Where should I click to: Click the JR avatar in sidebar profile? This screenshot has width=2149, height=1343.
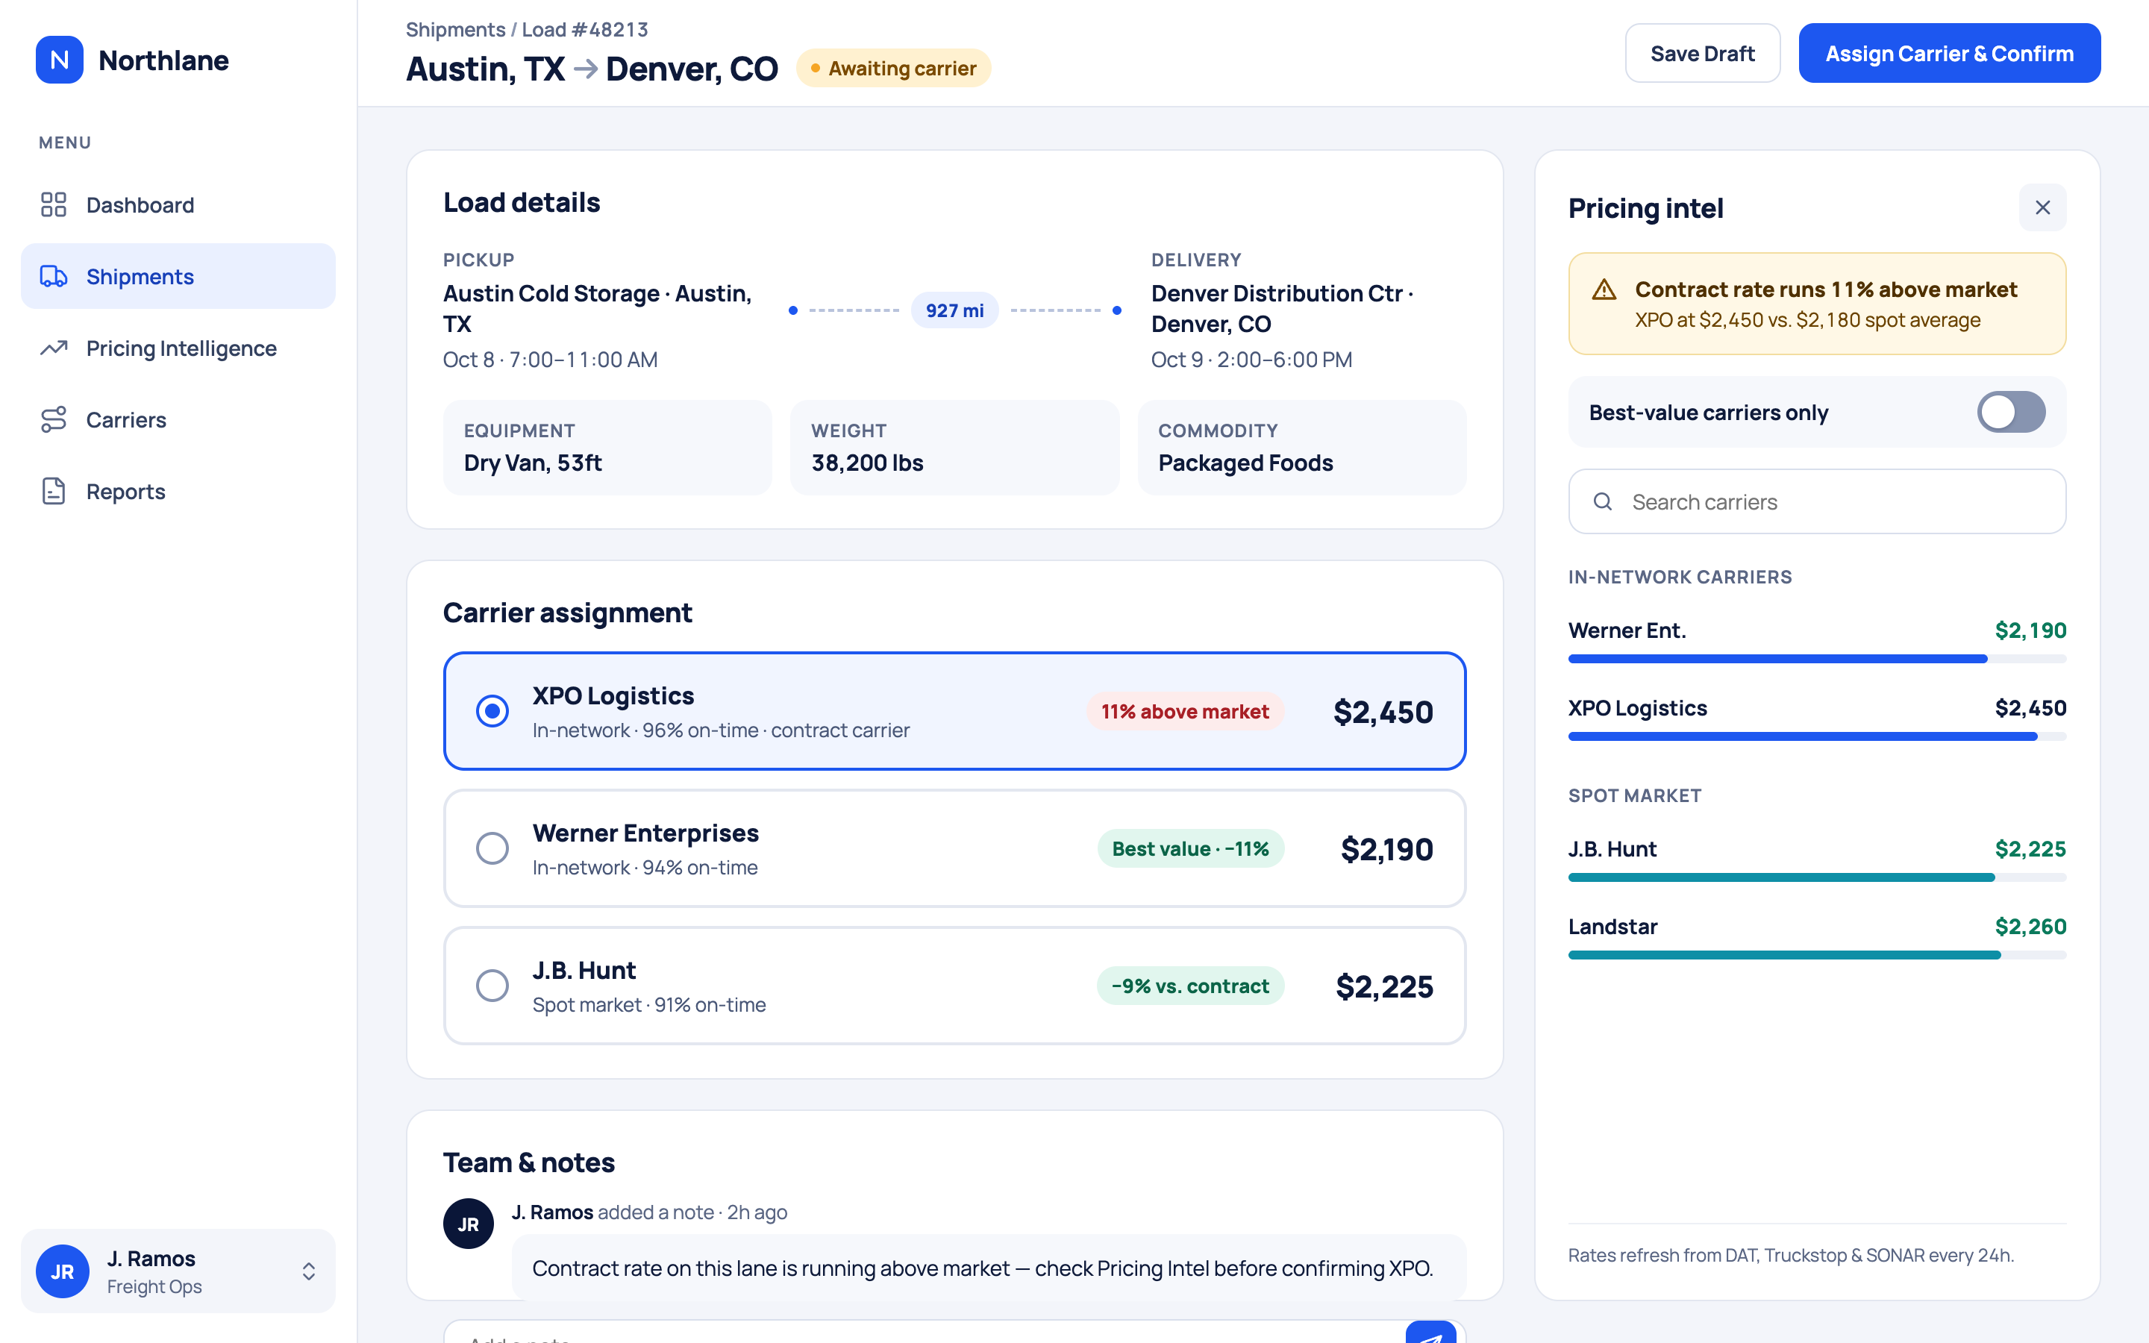(62, 1271)
